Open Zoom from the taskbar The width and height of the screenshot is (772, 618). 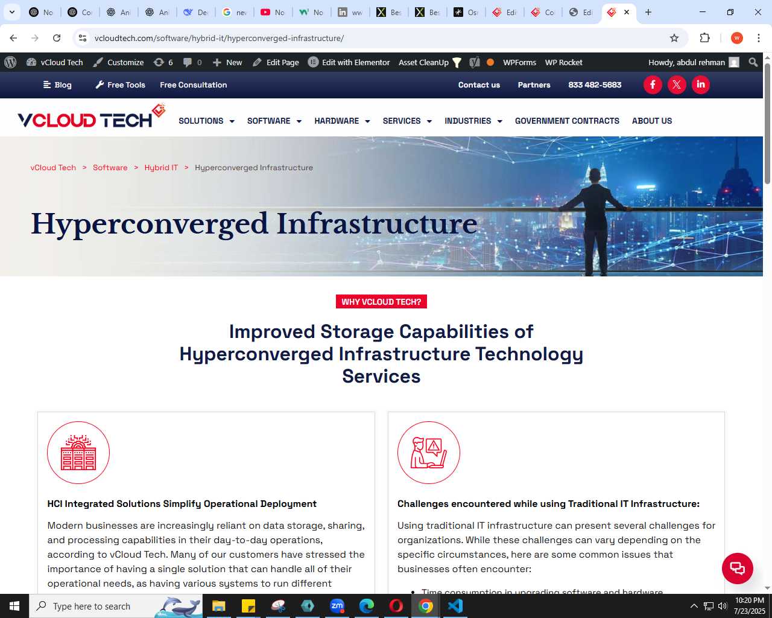337,606
